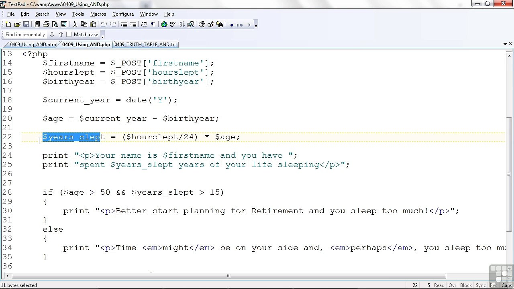Click the Paste clipboard icon
This screenshot has width=514, height=289.
(x=93, y=24)
